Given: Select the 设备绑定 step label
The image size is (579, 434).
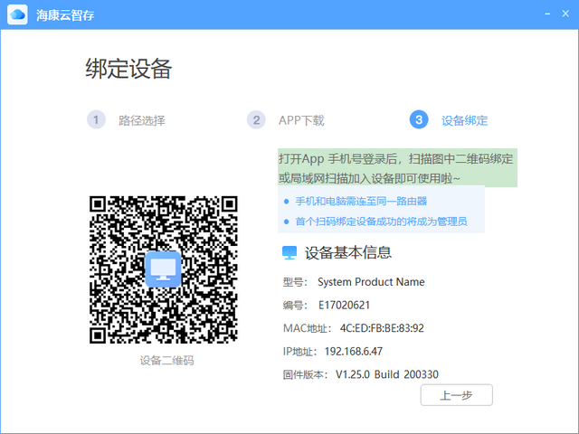Looking at the screenshot, I should pyautogui.click(x=464, y=120).
